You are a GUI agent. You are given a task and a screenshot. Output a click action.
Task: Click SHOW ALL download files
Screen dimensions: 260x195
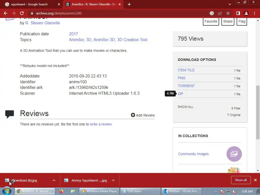click(x=186, y=107)
